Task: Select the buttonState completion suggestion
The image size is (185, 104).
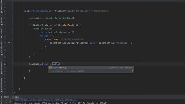Action: pos(91,68)
